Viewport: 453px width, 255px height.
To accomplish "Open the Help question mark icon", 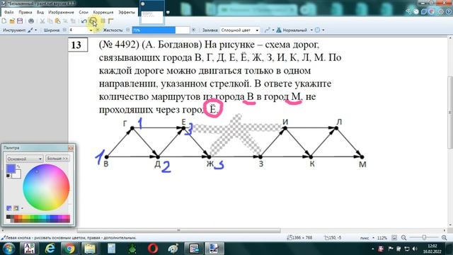I will click(x=449, y=11).
